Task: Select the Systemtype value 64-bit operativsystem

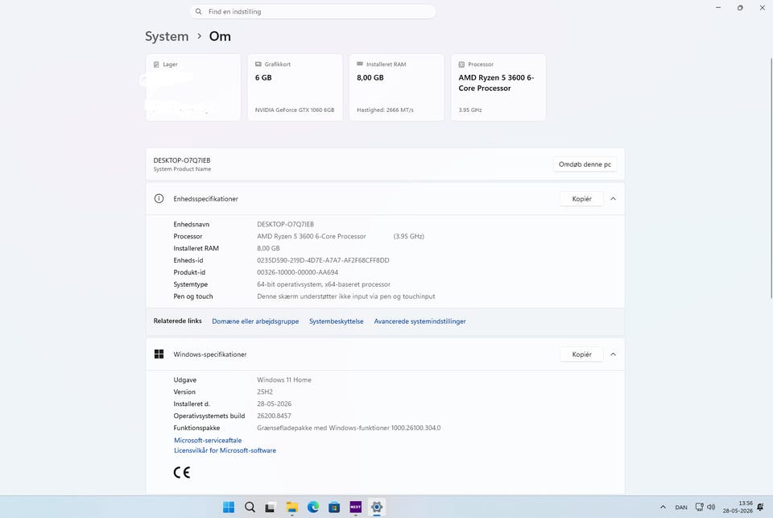Action: tap(324, 284)
